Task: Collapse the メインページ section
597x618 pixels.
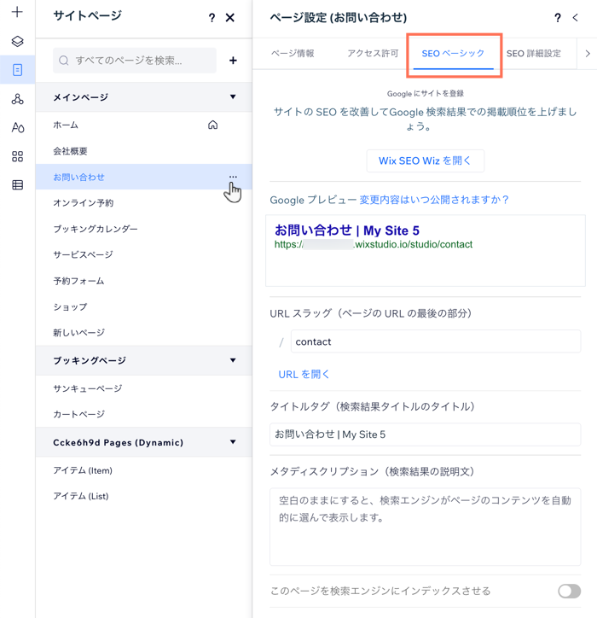Action: [233, 97]
